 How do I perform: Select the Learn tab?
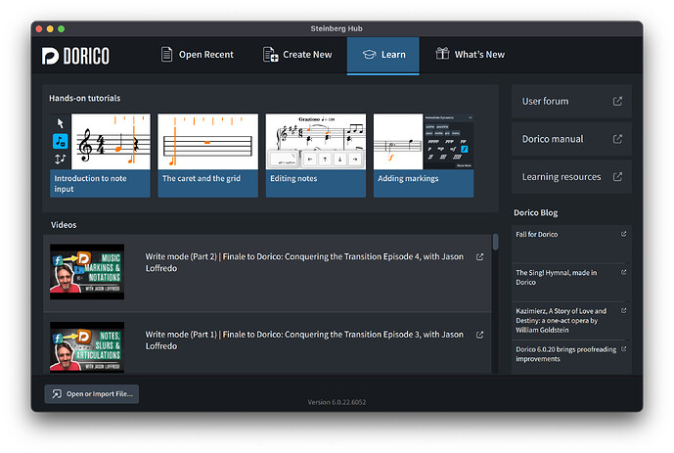click(x=383, y=56)
